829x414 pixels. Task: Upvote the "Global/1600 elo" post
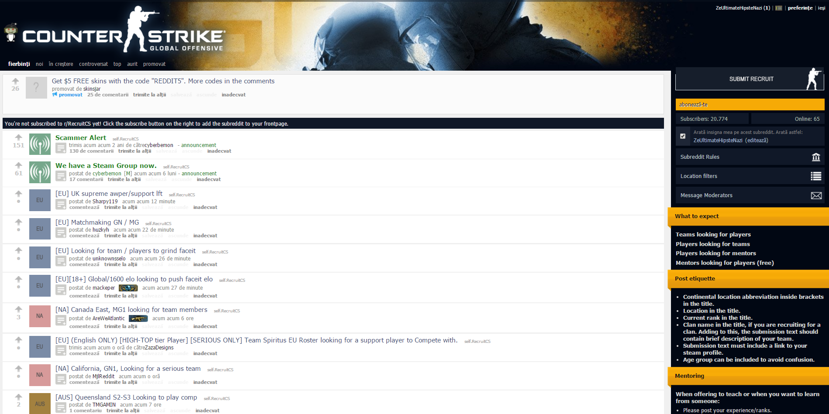coord(18,279)
